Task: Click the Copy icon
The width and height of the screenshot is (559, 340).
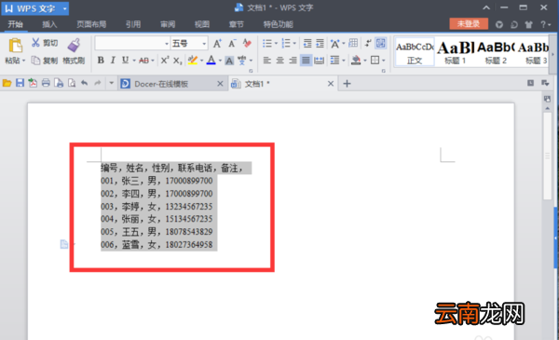Action: (35, 61)
